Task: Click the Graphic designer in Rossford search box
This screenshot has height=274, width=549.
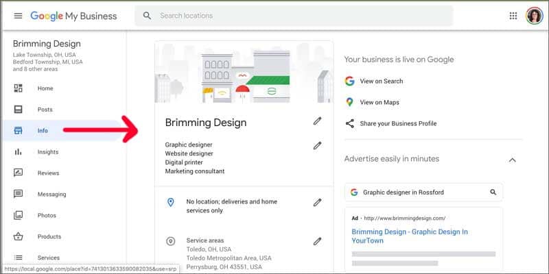Action: coord(423,192)
